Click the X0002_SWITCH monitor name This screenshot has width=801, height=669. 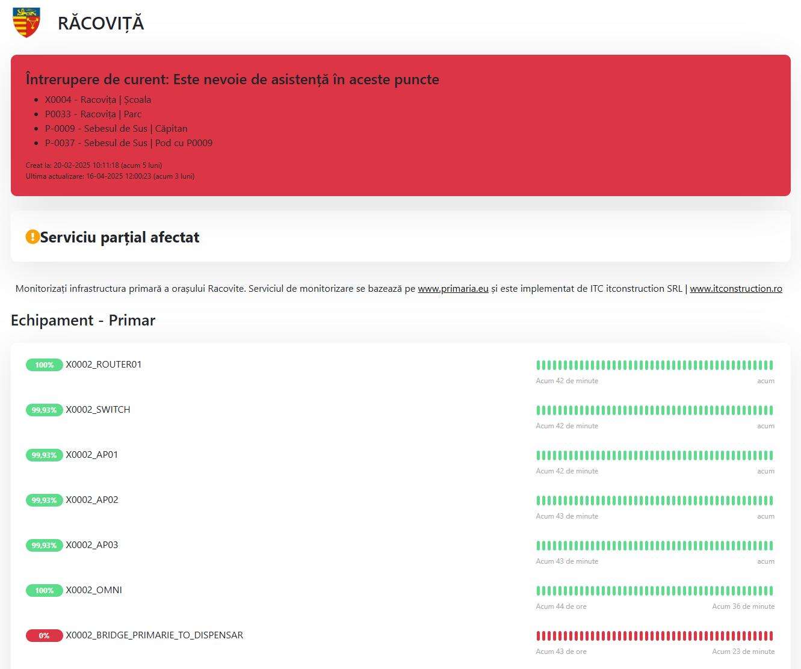[x=98, y=410]
